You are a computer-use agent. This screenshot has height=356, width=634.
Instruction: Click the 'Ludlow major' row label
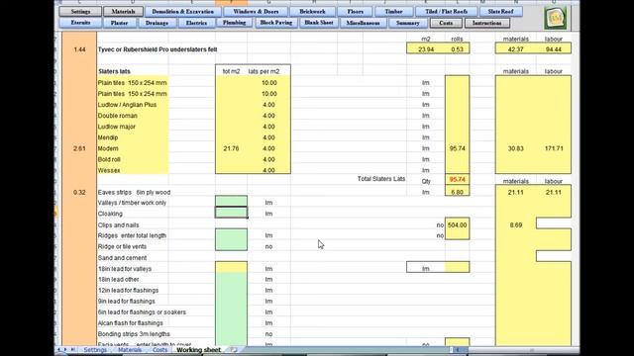[117, 127]
